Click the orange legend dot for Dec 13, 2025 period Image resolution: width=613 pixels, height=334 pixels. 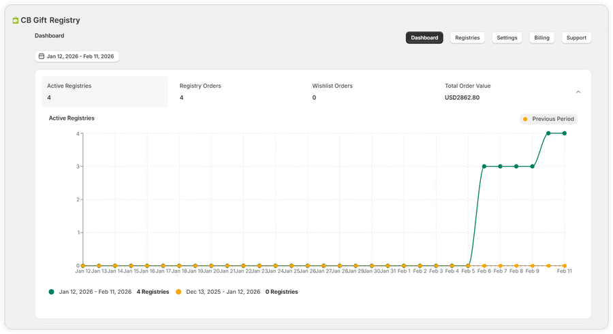(x=178, y=292)
